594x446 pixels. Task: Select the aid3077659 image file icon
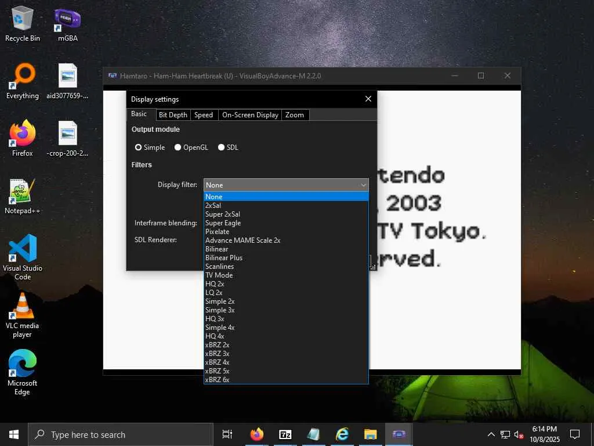pos(67,81)
